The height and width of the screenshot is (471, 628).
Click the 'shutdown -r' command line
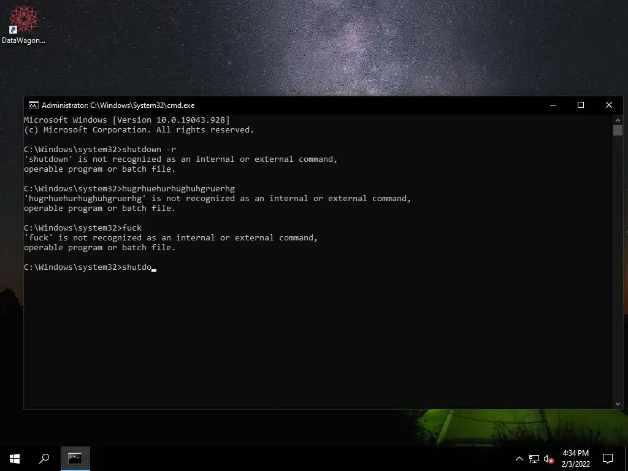click(100, 150)
